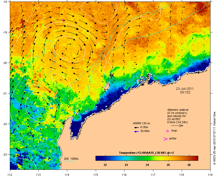Click the magenta circle beside the Argo legend label
Image resolution: width=218 pixels, height=176 pixels.
tap(168, 131)
